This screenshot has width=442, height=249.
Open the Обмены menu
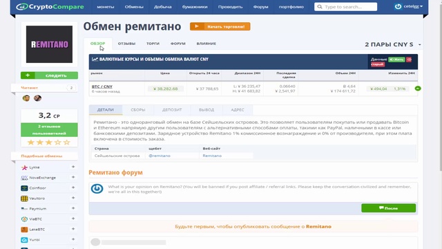tap(134, 7)
